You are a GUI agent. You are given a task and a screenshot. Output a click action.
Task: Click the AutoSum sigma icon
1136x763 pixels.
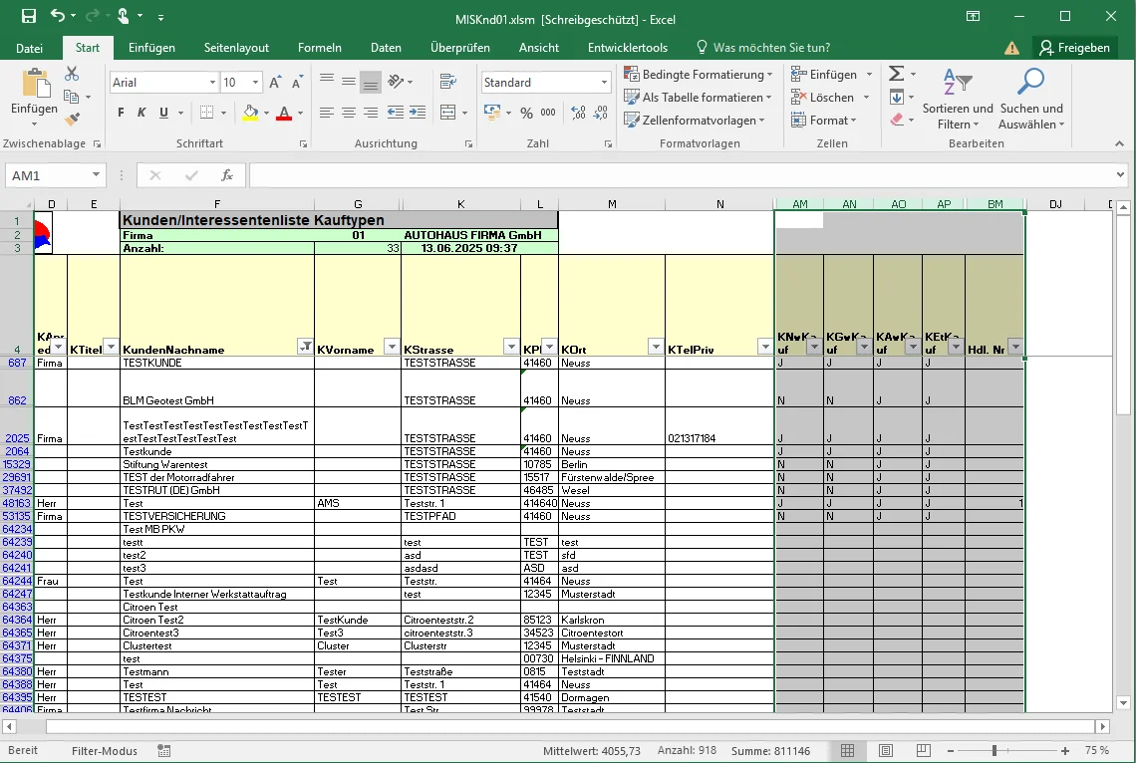[896, 74]
